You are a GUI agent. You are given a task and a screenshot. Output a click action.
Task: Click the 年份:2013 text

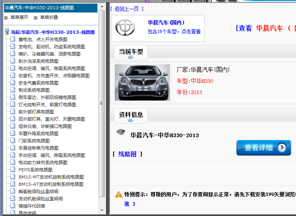tap(189, 92)
